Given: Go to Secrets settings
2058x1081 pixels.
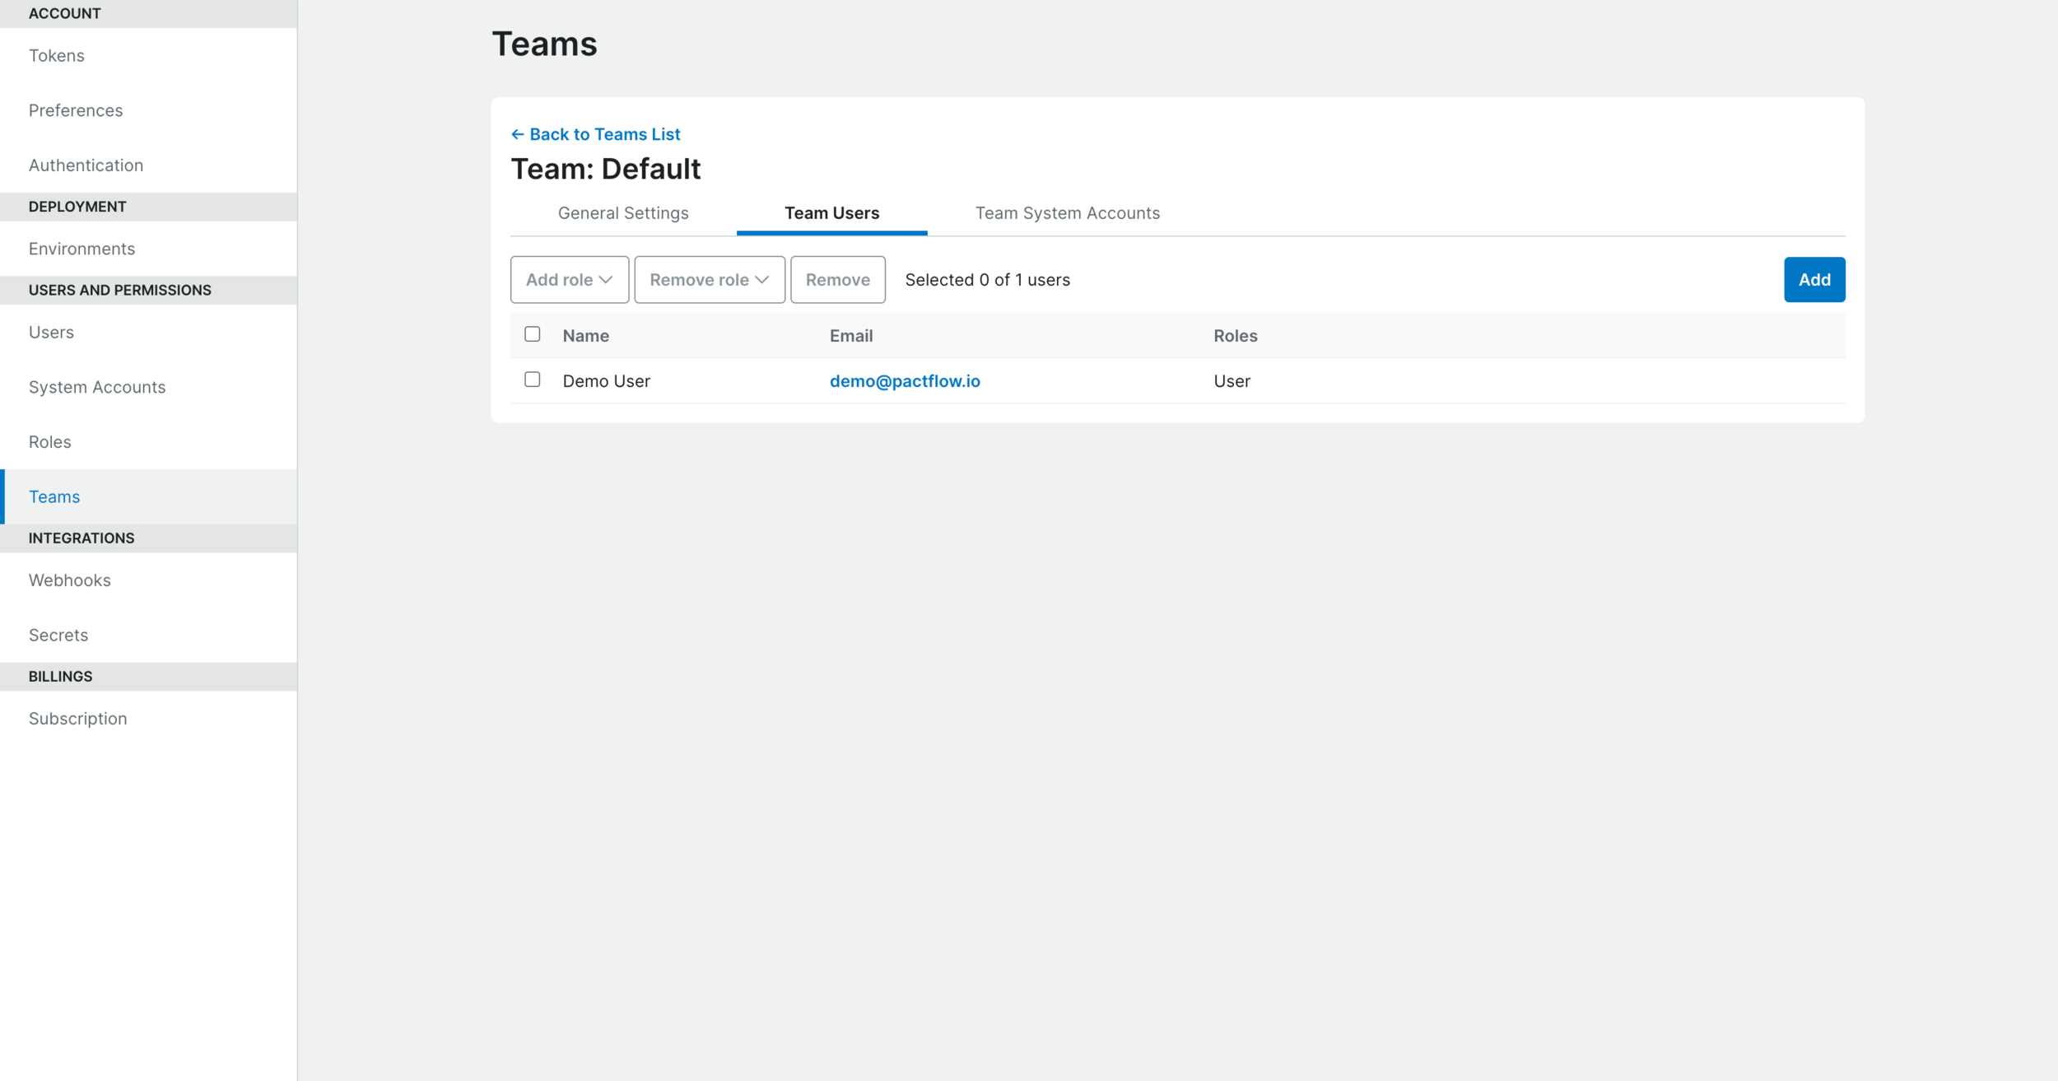Looking at the screenshot, I should 58,634.
